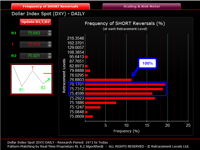Click the 75.4599 retracement level bar
The width and height of the screenshot is (200, 150).
pyautogui.click(x=119, y=94)
